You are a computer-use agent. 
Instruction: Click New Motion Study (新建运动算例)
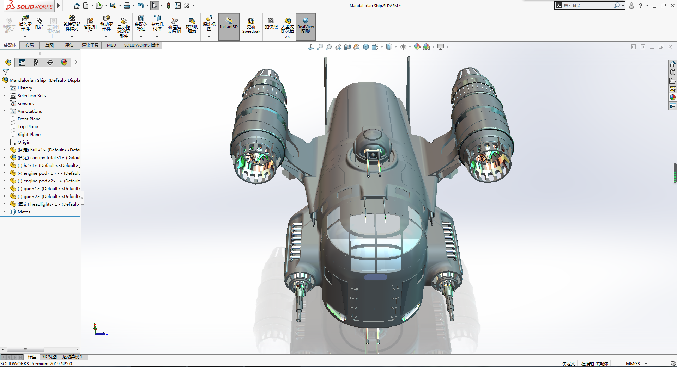coord(174,25)
